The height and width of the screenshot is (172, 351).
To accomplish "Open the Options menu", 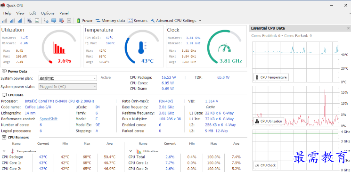I will [x=48, y=13].
